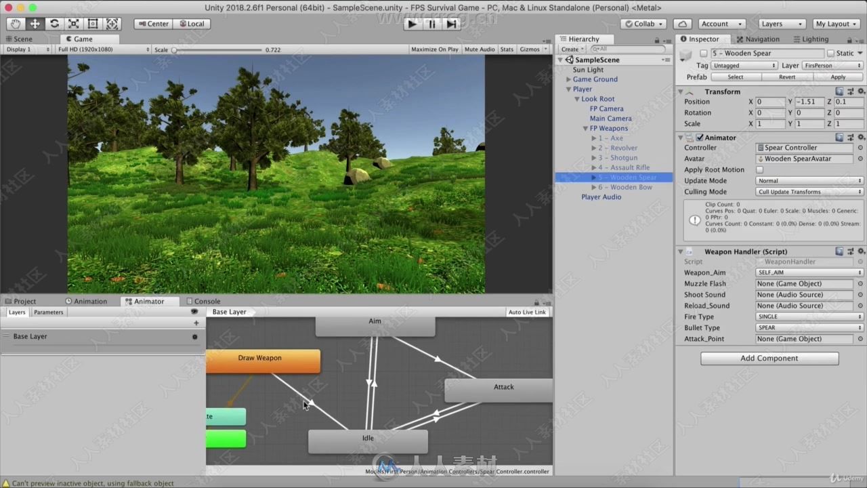Open Base Layer settings gear
Image resolution: width=867 pixels, height=488 pixels.
pyautogui.click(x=195, y=337)
